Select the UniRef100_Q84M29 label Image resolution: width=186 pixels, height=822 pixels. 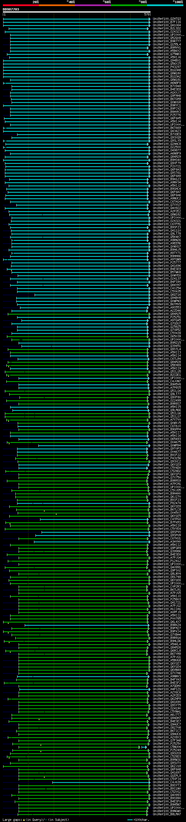point(167,157)
